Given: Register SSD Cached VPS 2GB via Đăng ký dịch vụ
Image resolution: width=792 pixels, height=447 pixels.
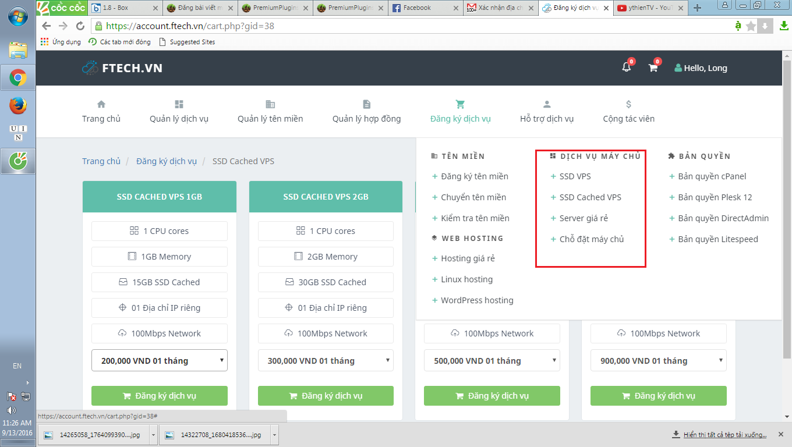Looking at the screenshot, I should (x=326, y=396).
